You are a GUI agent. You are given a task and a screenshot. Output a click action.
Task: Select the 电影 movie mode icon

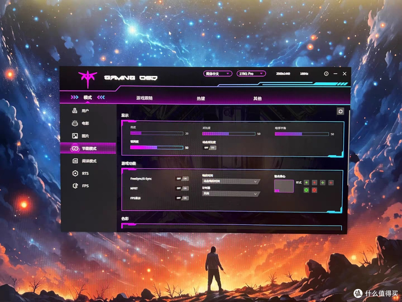click(74, 123)
